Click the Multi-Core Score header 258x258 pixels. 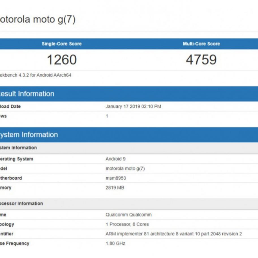click(201, 44)
